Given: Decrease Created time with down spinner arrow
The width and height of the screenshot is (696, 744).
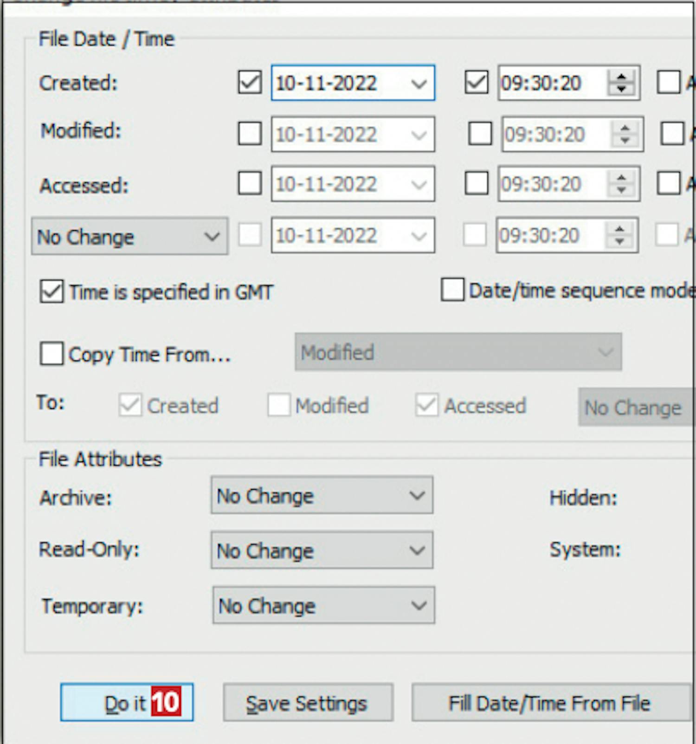Looking at the screenshot, I should [x=621, y=90].
